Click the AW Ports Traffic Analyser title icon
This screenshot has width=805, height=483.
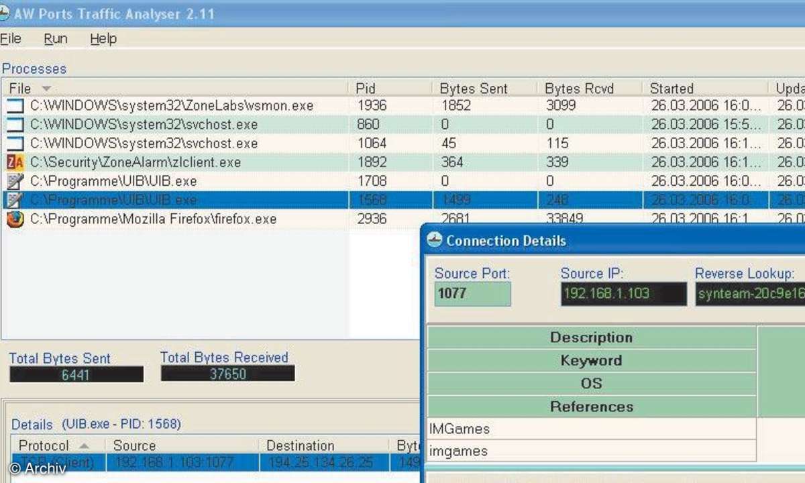(x=4, y=12)
